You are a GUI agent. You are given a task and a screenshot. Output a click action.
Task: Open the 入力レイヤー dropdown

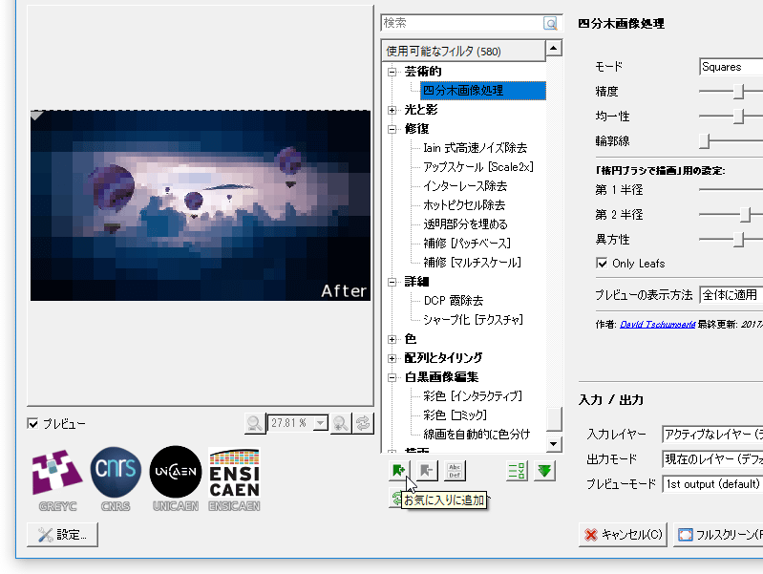pyautogui.click(x=712, y=434)
